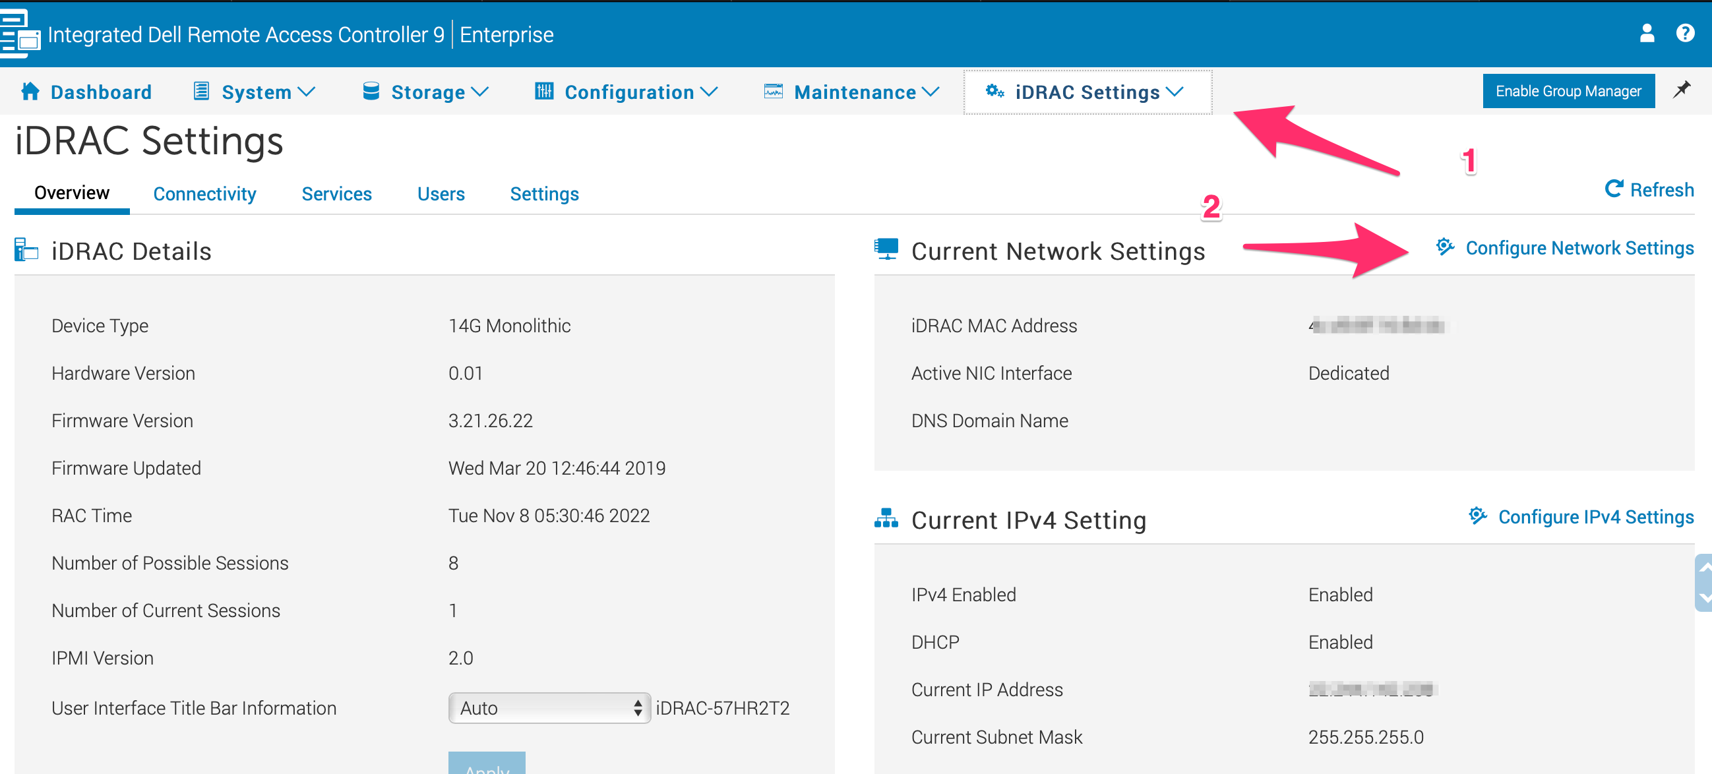Click the user account icon in header
This screenshot has width=1712, height=774.
point(1646,33)
